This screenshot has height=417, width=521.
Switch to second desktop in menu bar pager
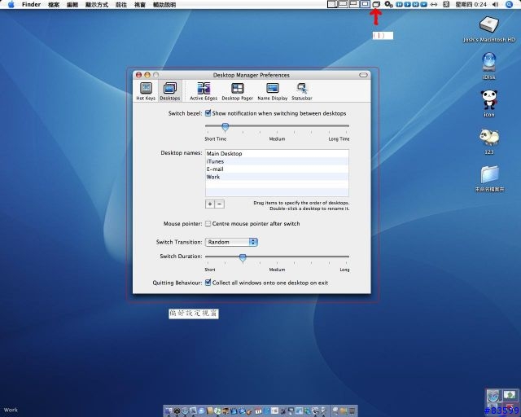(343, 4)
